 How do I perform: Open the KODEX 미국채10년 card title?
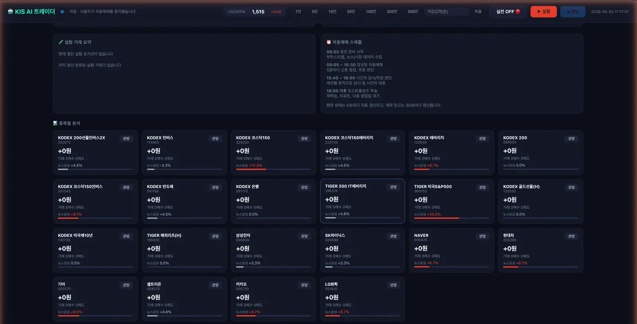pos(75,236)
